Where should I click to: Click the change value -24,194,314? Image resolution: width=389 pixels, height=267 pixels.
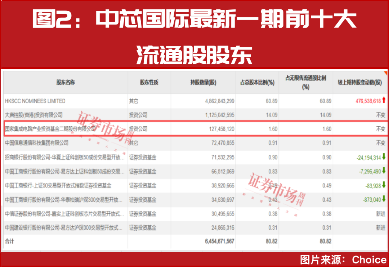pyautogui.click(x=369, y=157)
